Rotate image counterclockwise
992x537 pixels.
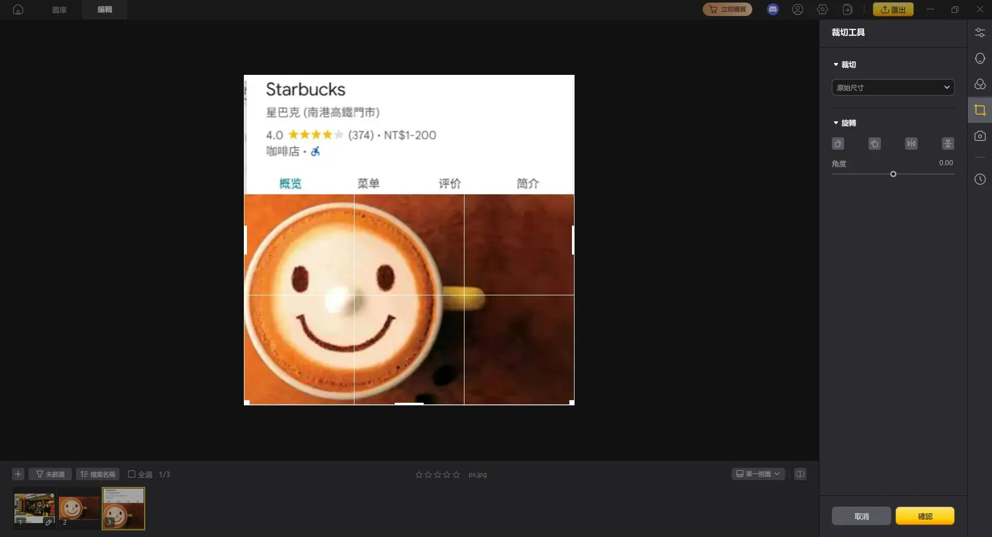coord(838,144)
